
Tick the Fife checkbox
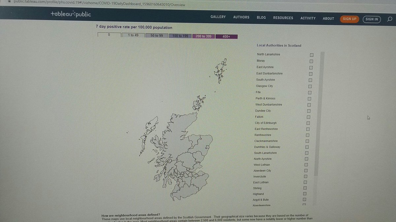coord(310,92)
